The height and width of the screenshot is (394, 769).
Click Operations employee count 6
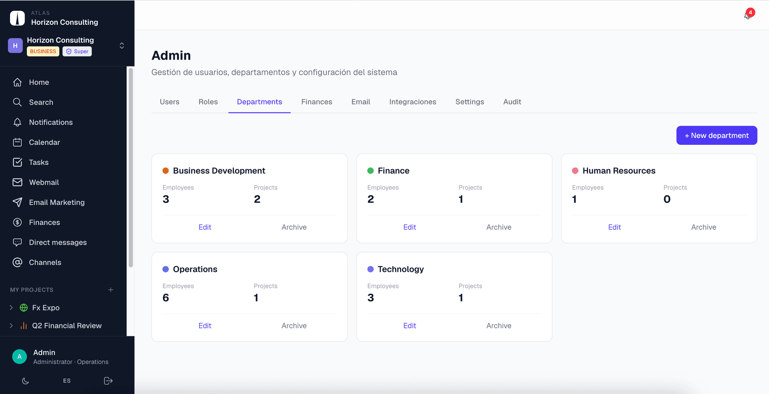pyautogui.click(x=166, y=298)
